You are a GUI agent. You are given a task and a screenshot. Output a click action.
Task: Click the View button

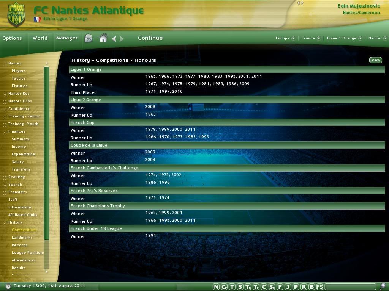375,60
